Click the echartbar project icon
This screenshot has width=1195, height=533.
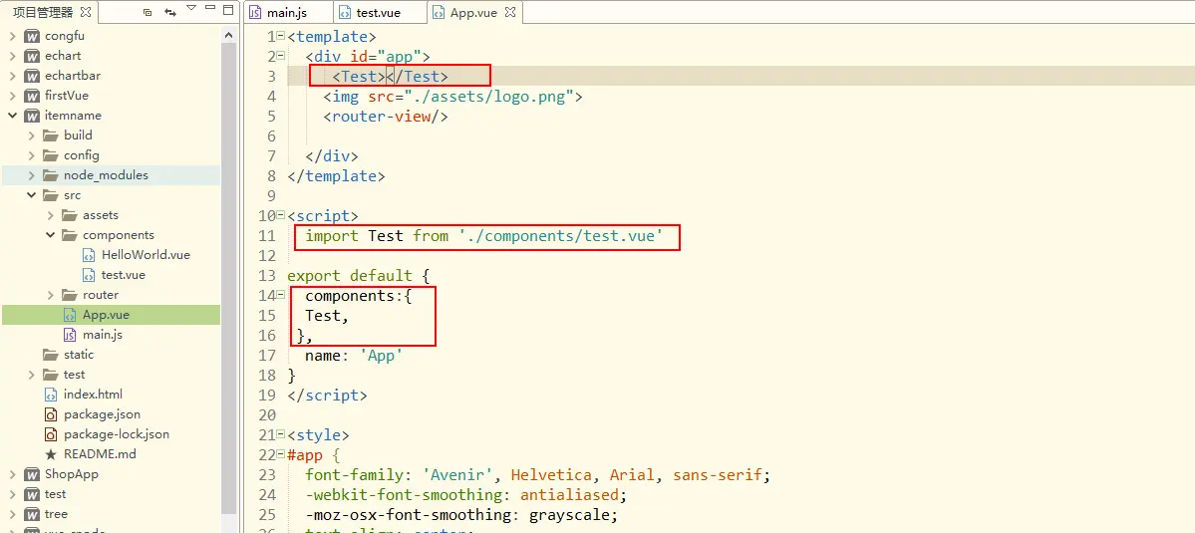point(32,76)
